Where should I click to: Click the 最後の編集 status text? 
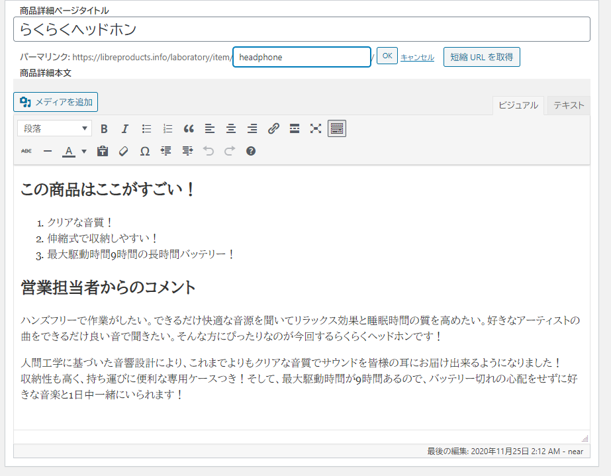coord(505,452)
